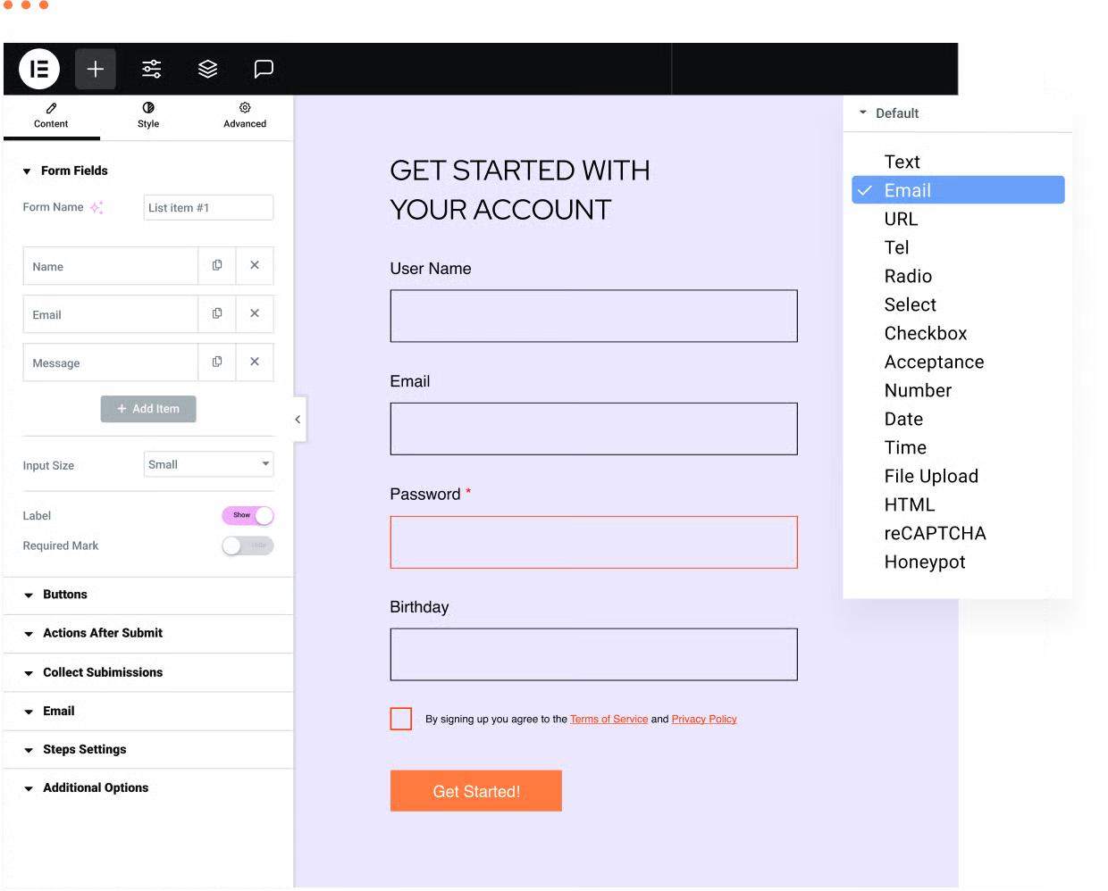Check the terms agreement checkbox
The width and height of the screenshot is (1108, 891).
pyautogui.click(x=401, y=719)
